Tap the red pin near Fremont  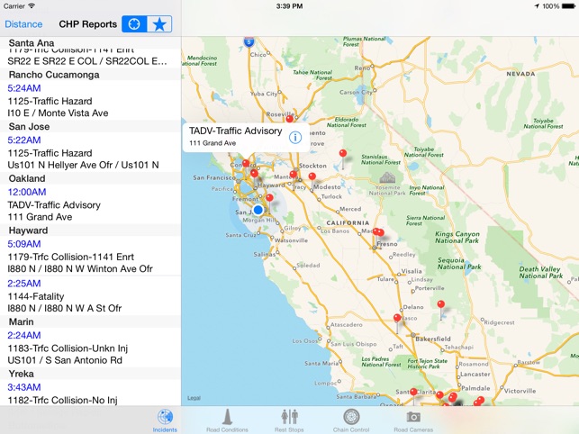[x=270, y=197]
